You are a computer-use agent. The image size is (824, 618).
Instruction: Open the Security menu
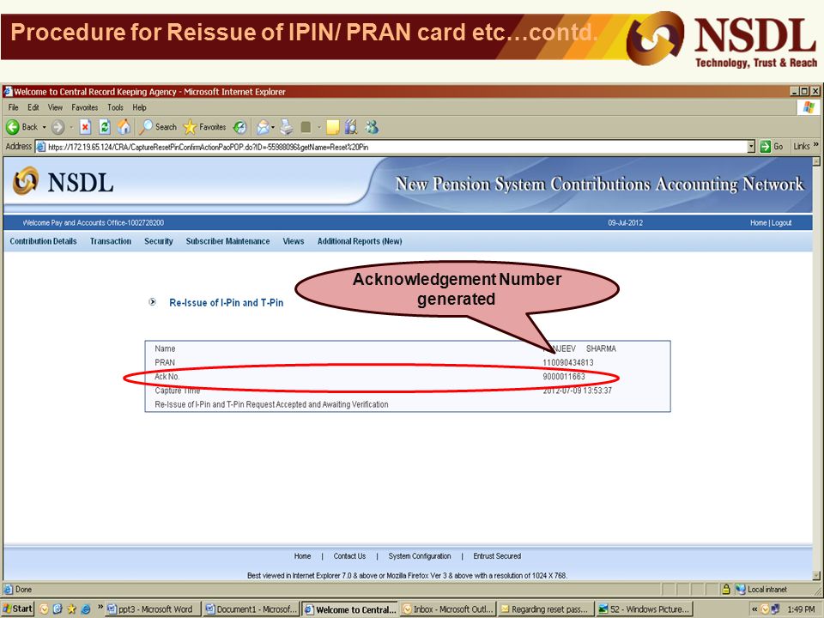[x=159, y=241]
